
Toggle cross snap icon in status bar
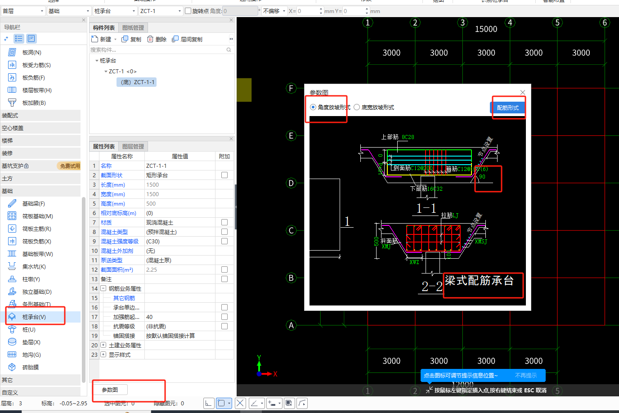tap(240, 403)
